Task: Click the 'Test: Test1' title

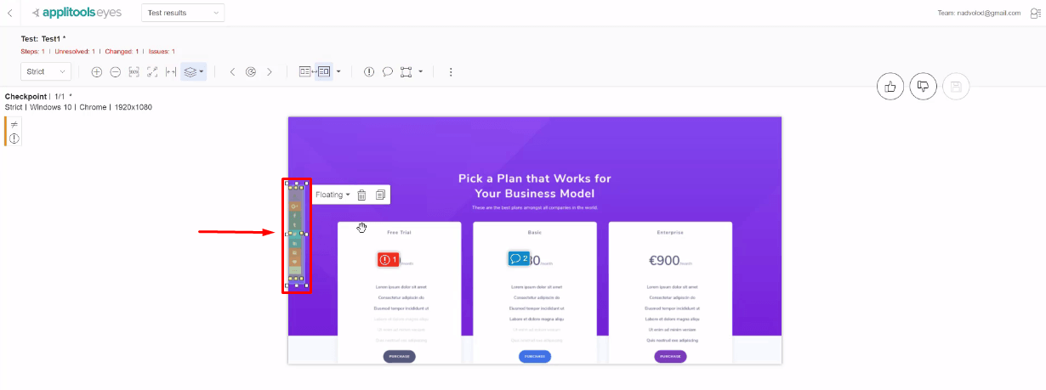Action: pos(43,39)
